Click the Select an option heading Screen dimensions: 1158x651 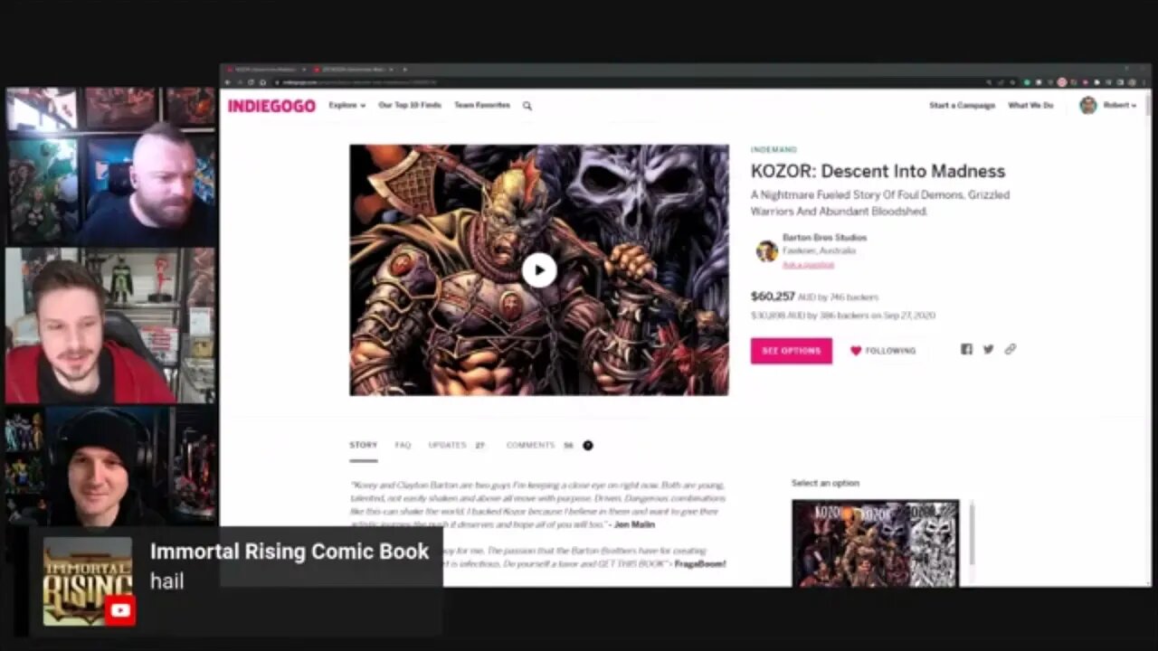click(825, 483)
